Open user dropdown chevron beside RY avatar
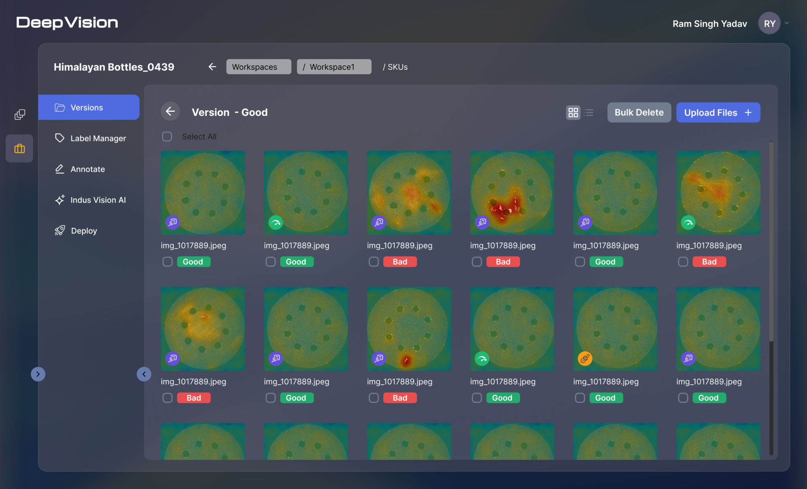Viewport: 807px width, 489px height. pos(787,23)
